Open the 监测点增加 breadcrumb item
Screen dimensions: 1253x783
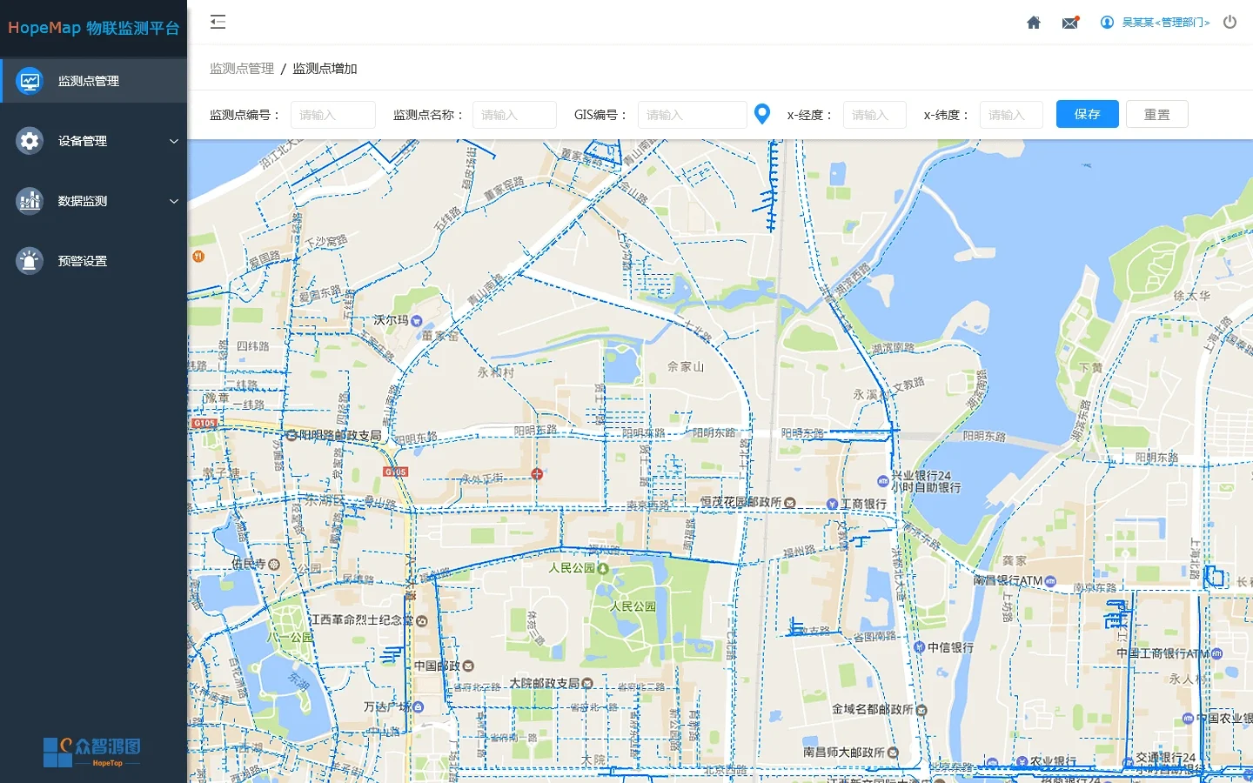click(323, 68)
